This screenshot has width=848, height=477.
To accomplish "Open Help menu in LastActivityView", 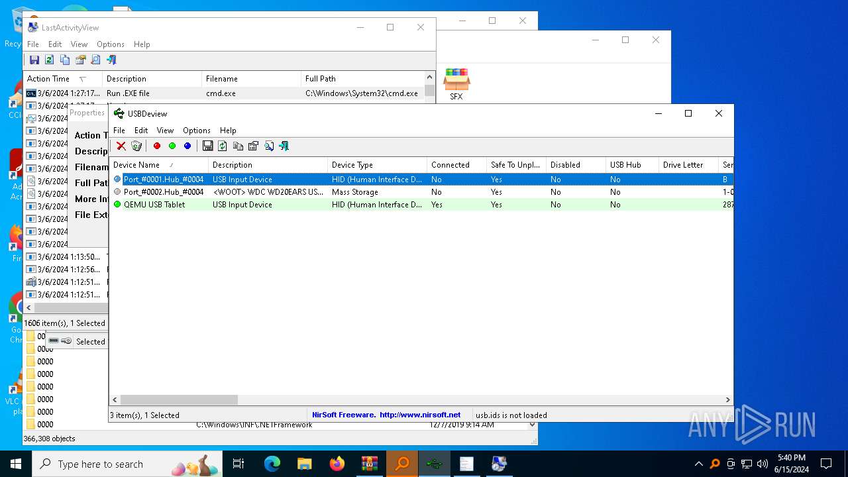I will [x=142, y=44].
